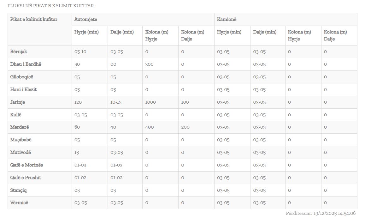Click the Jarinje row label

18,102
